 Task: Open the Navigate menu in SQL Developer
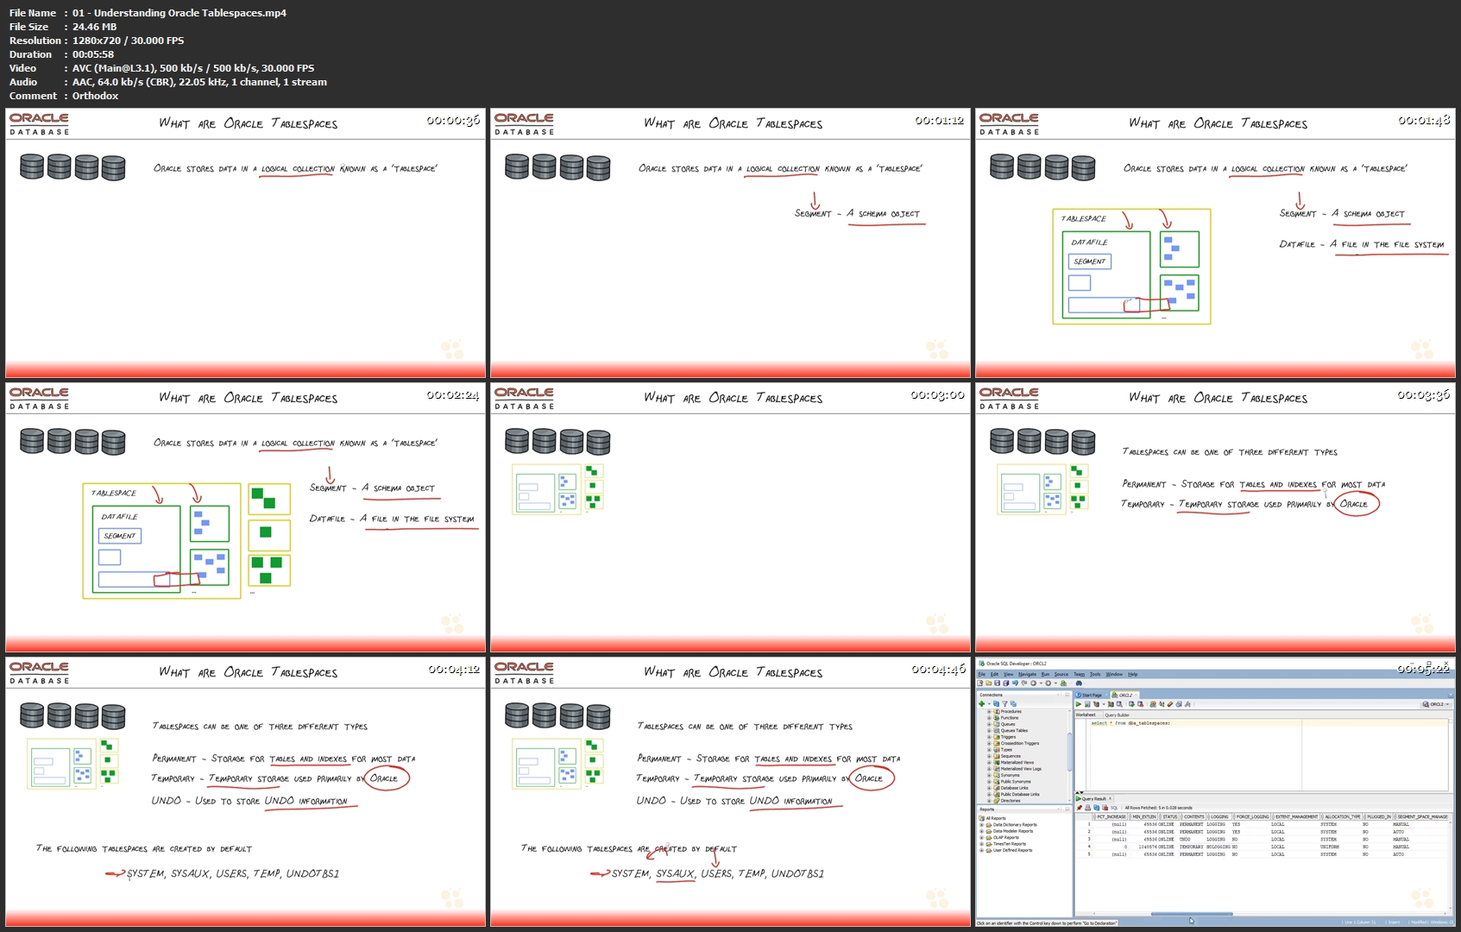pyautogui.click(x=1027, y=674)
